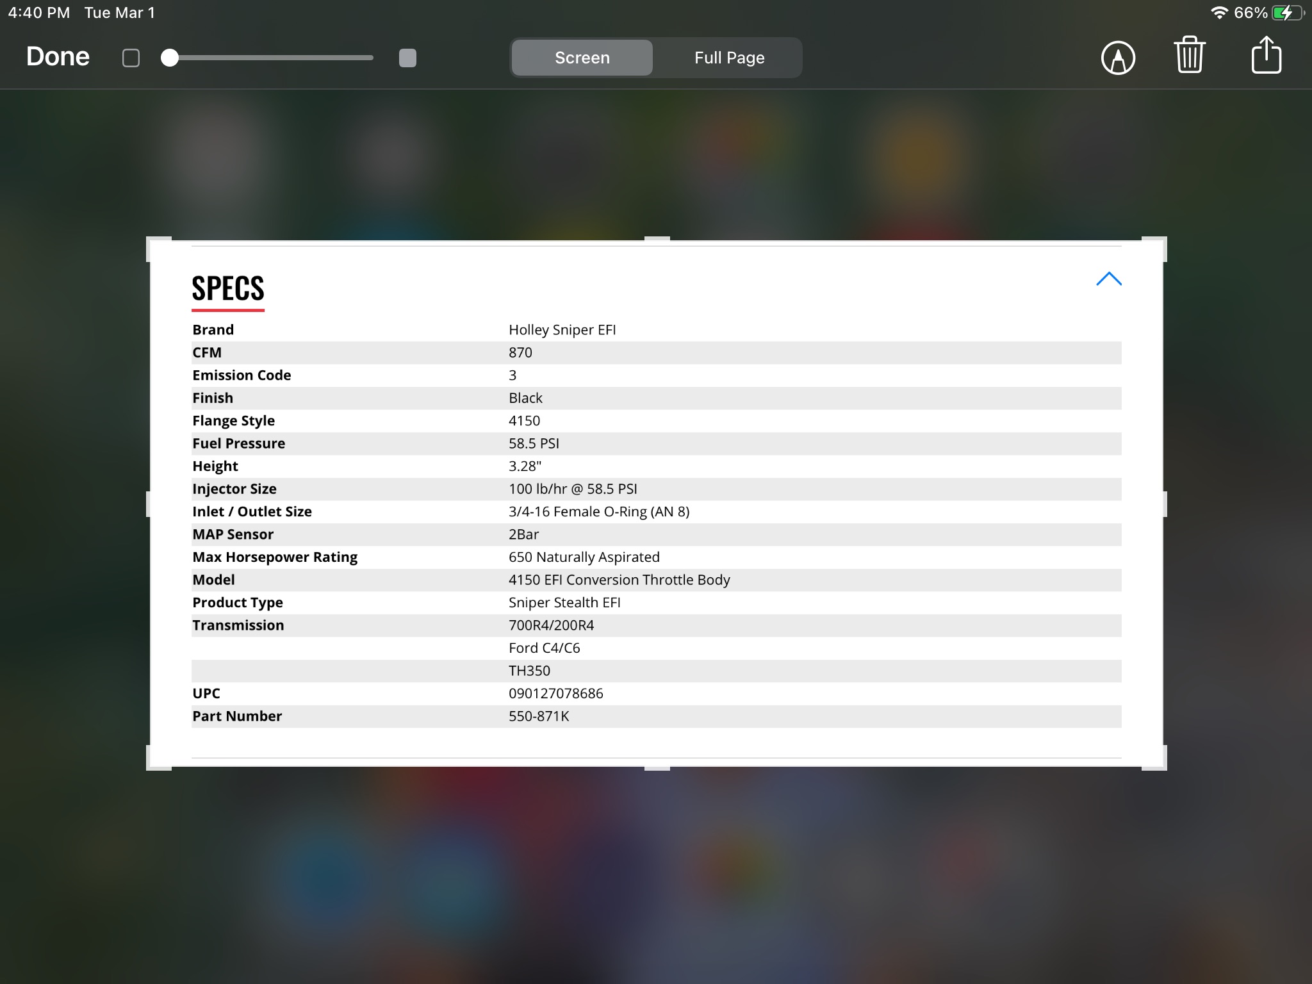Click '4150 EFI Conversion Throttle Body' value
This screenshot has width=1312, height=984.
pyautogui.click(x=619, y=580)
